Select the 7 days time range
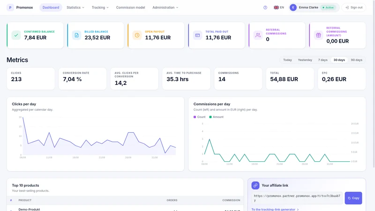The width and height of the screenshot is (375, 211). [322, 60]
